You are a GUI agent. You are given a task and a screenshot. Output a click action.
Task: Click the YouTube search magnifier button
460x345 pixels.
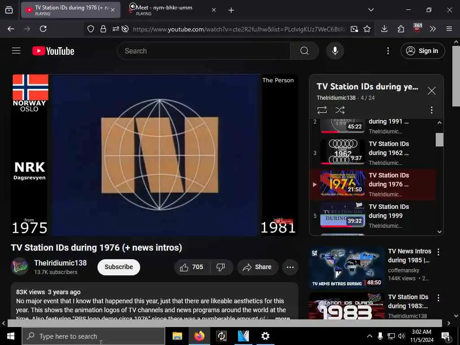coord(305,51)
